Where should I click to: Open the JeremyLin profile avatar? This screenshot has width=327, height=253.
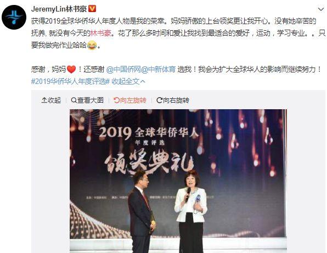14,17
